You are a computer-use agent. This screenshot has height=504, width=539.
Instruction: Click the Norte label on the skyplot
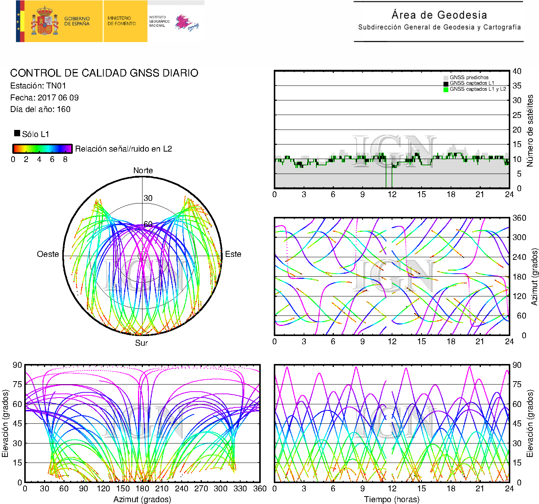click(x=143, y=171)
